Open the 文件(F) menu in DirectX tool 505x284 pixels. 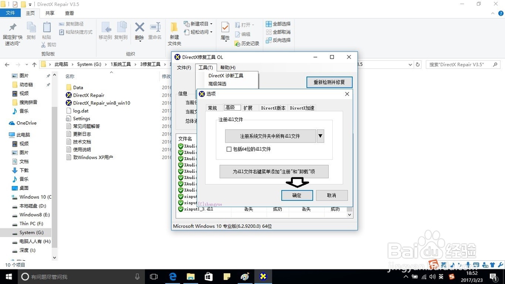tap(184, 67)
